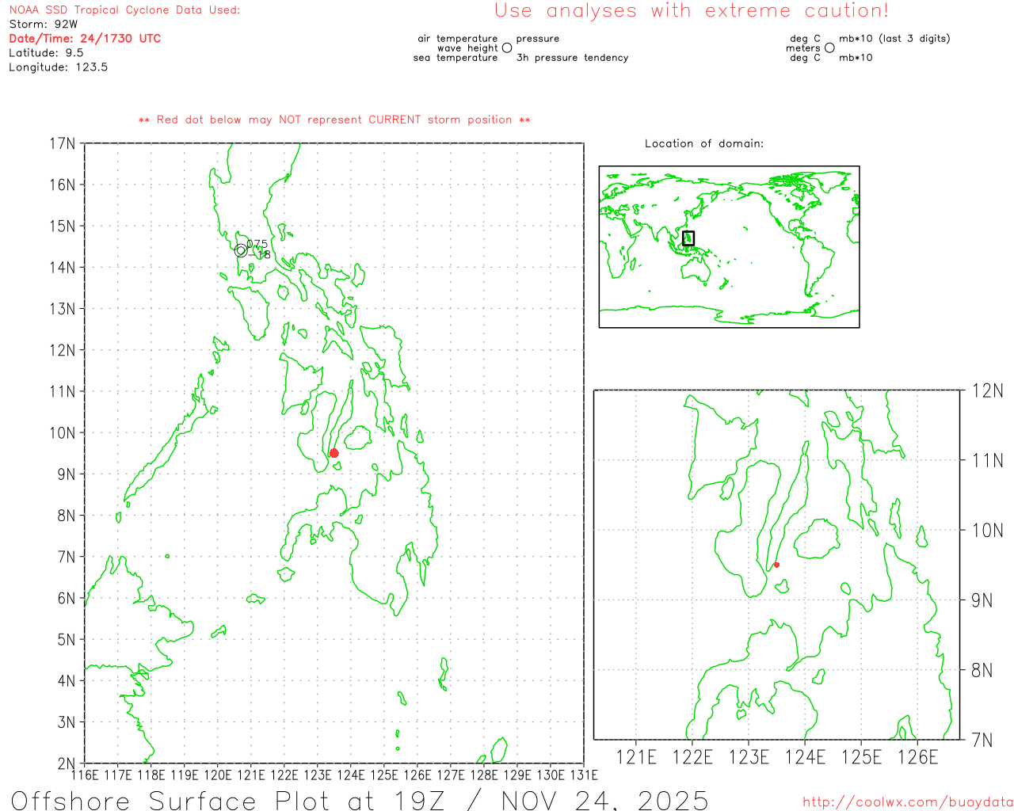
Task: Click the 'Storm: 92W' label
Action: (x=44, y=24)
